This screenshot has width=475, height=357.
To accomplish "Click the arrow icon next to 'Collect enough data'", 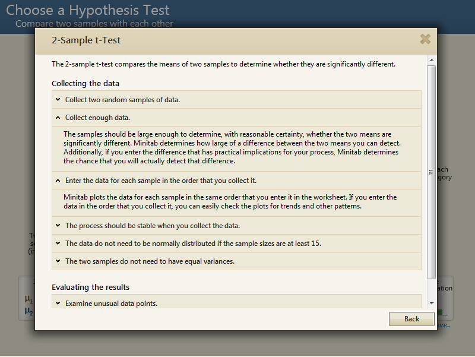I will 58,118.
